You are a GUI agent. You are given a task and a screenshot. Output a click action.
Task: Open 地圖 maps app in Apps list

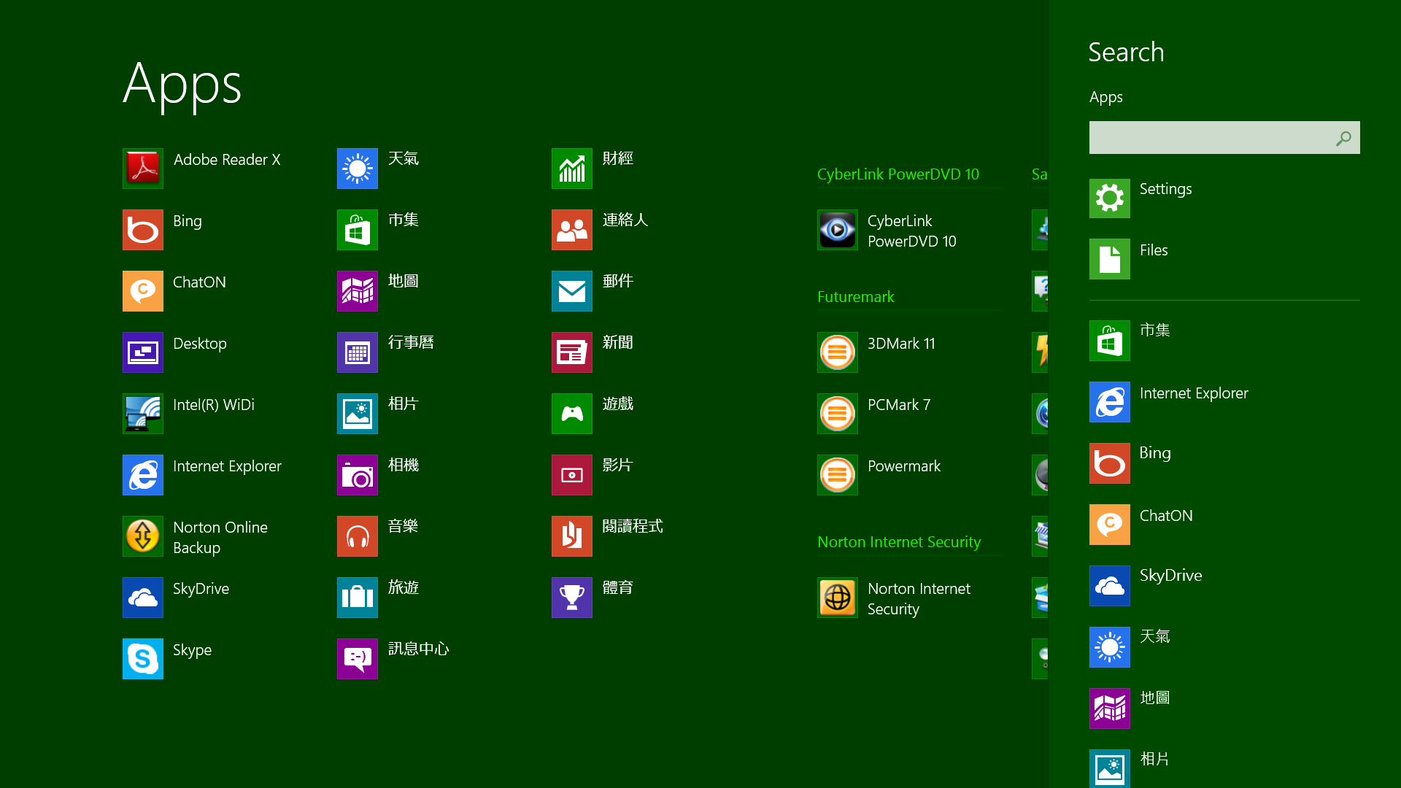tap(357, 291)
